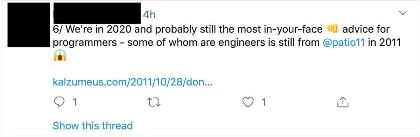Screen dimensions: 420x137
Task: Expand the tweet options chevron menu
Action: (x=403, y=13)
